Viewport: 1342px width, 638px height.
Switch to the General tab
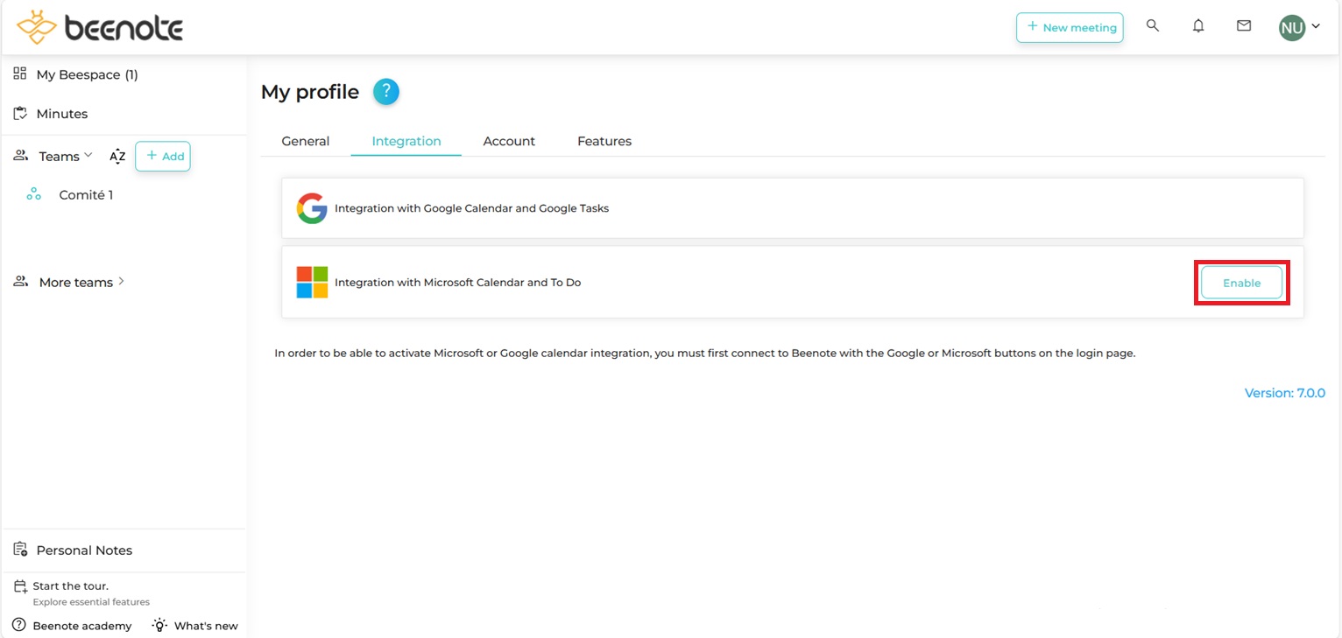click(x=305, y=141)
